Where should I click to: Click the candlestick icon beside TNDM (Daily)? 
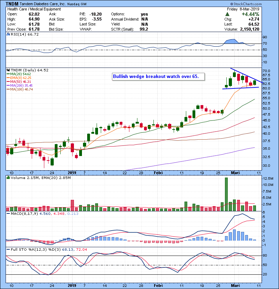pos(8,70)
